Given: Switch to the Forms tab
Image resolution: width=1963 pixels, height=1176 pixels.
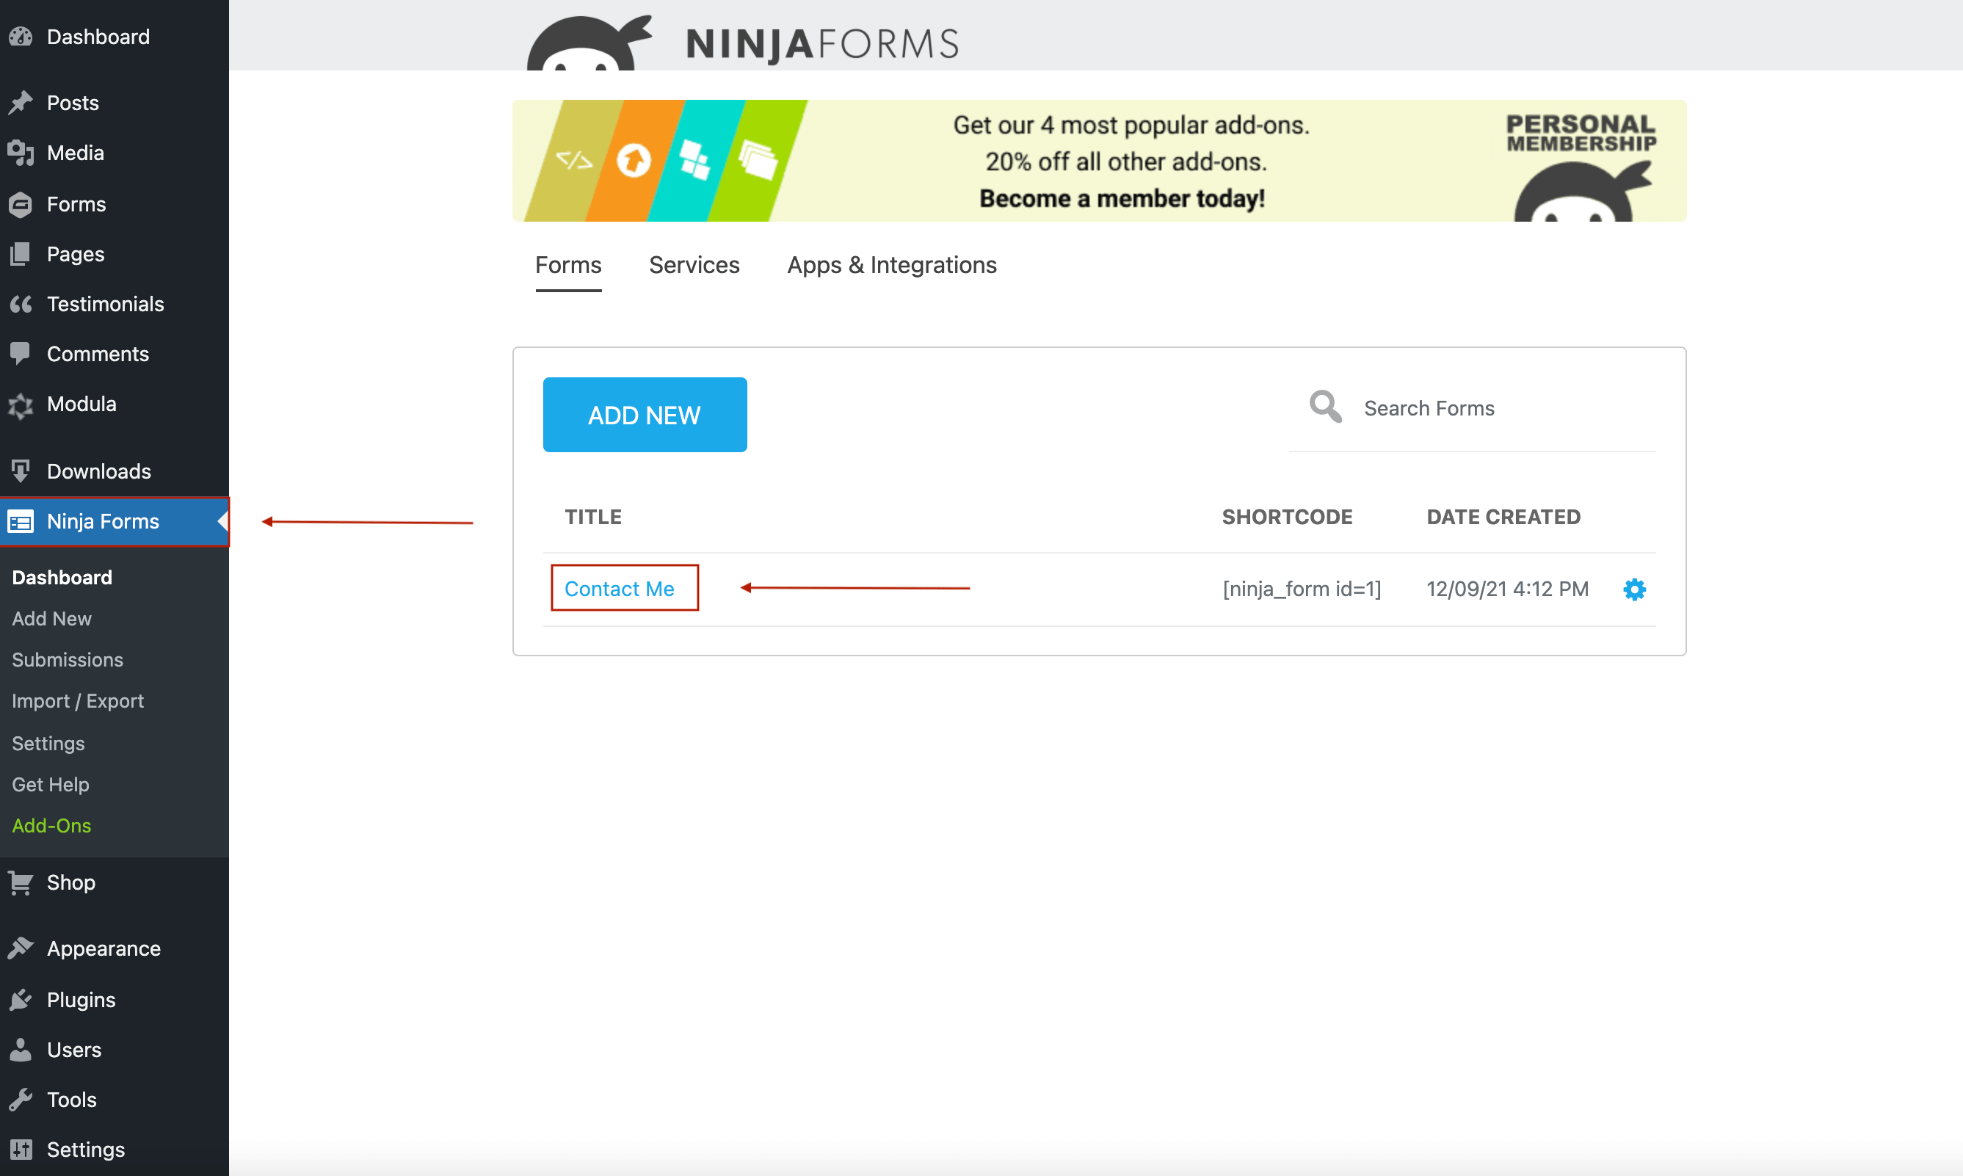Looking at the screenshot, I should click(x=568, y=266).
